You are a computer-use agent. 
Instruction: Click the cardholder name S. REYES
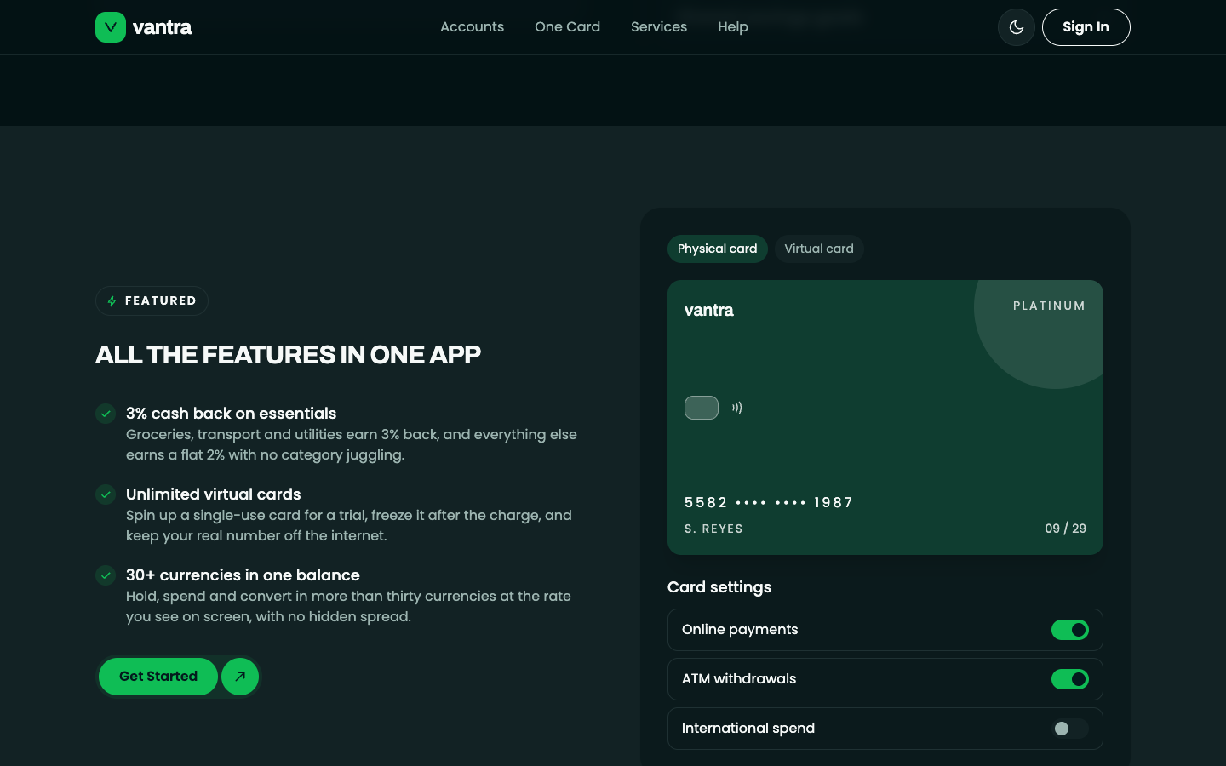tap(713, 529)
